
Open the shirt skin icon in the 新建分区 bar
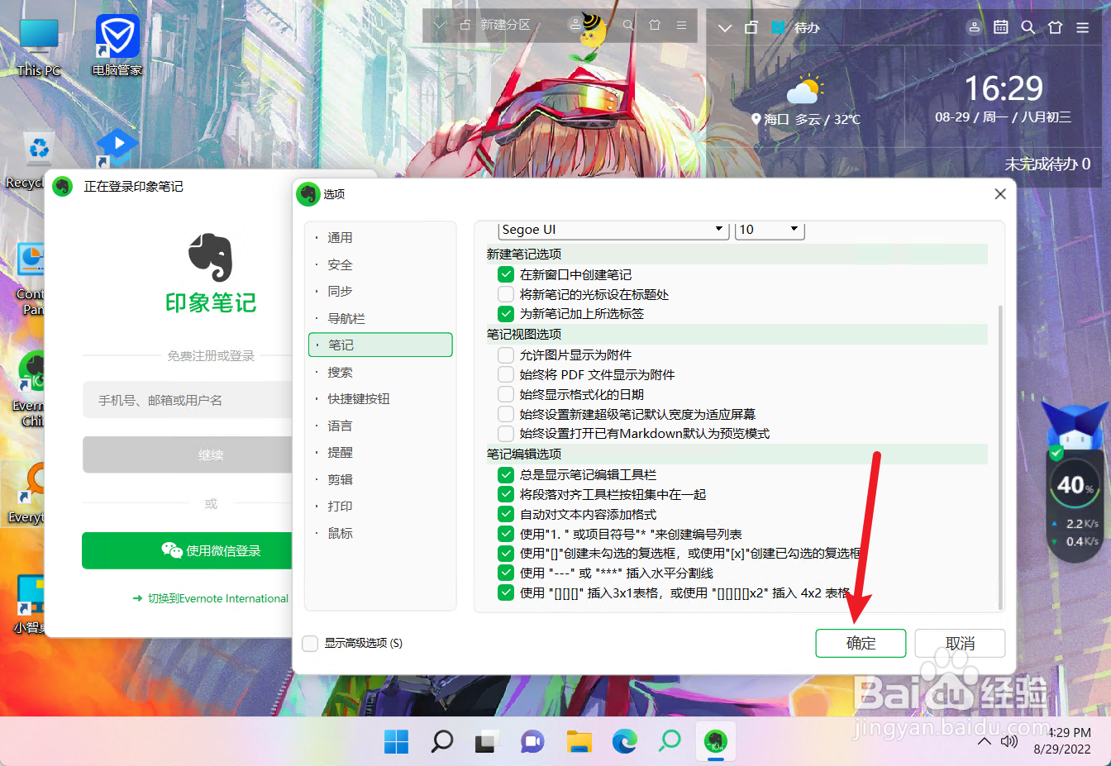655,26
